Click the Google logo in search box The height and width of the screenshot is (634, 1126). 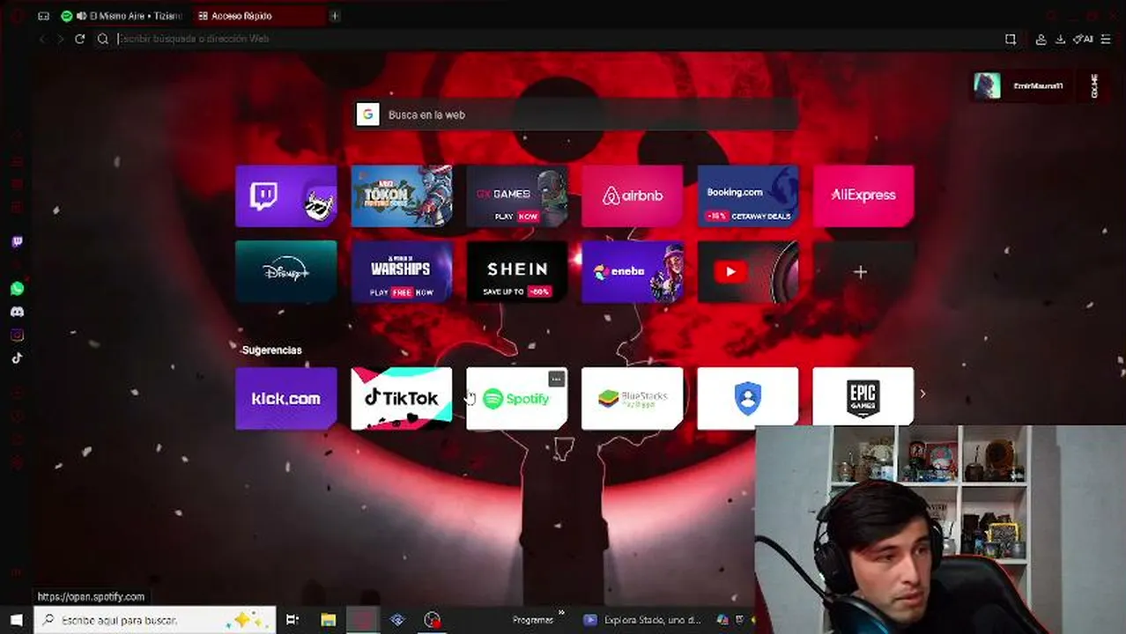tap(367, 114)
